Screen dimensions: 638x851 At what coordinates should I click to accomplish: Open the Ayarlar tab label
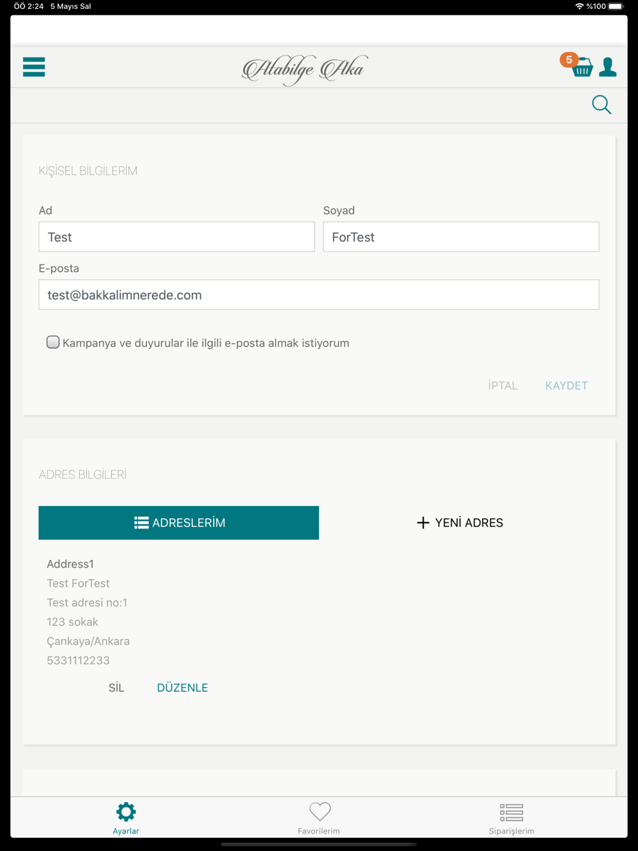click(x=126, y=831)
